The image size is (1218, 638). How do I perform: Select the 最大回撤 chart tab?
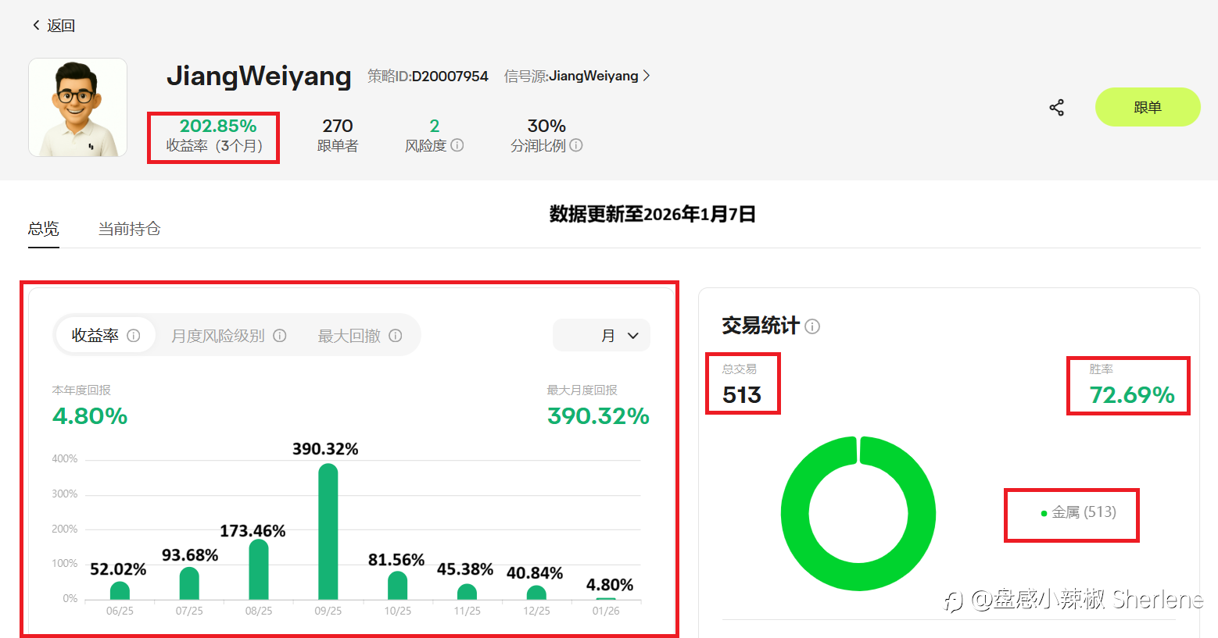click(x=360, y=336)
